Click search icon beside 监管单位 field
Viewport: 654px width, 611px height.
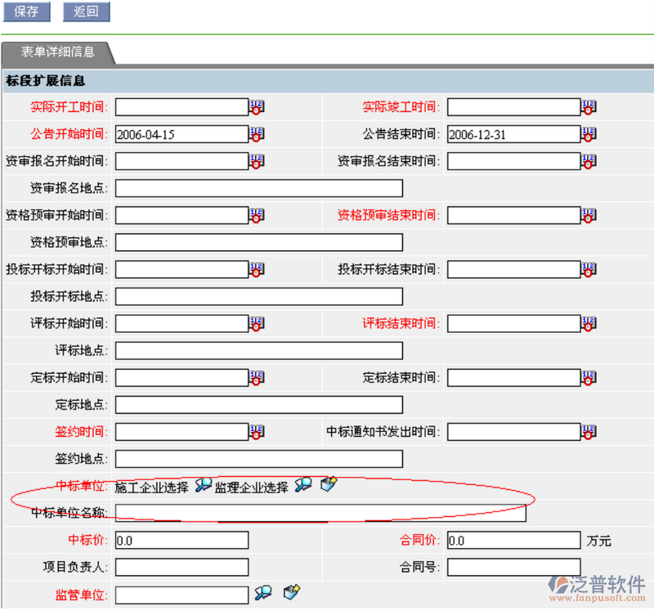pyautogui.click(x=262, y=594)
